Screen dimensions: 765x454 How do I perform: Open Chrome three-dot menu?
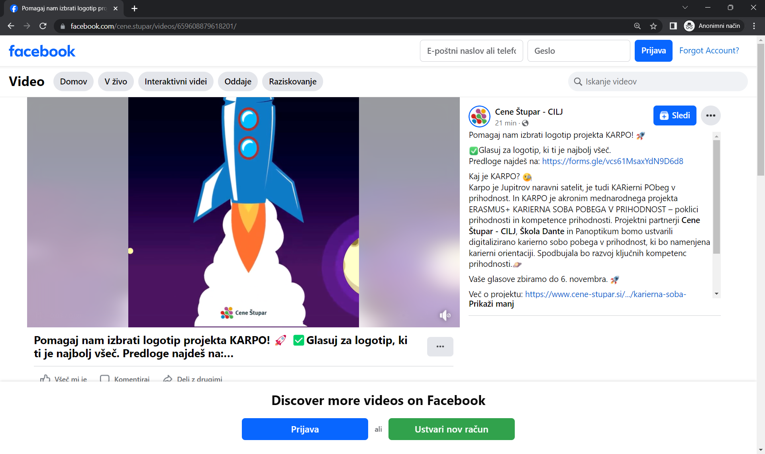(x=754, y=26)
